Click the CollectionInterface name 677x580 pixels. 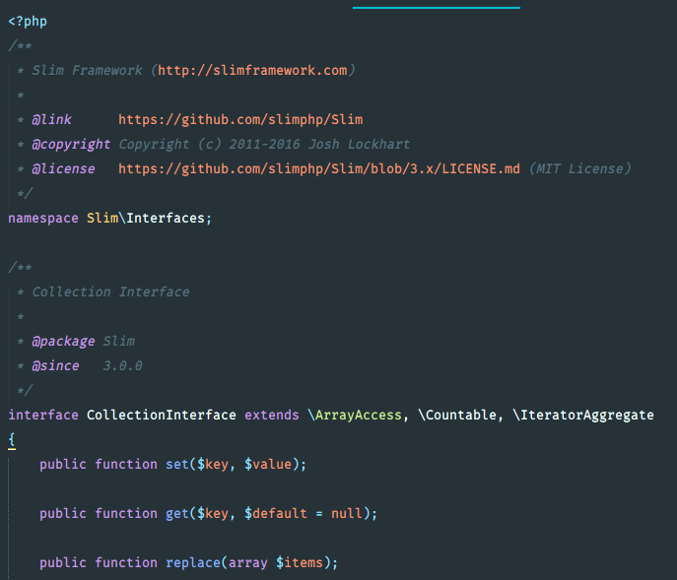click(x=162, y=415)
